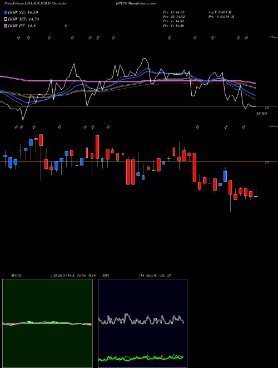Click the '<Lows' label at right edge

click(273, 126)
